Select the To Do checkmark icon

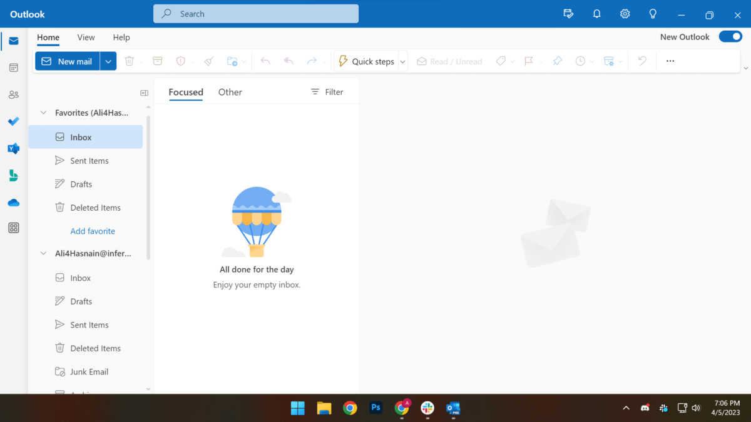click(14, 121)
